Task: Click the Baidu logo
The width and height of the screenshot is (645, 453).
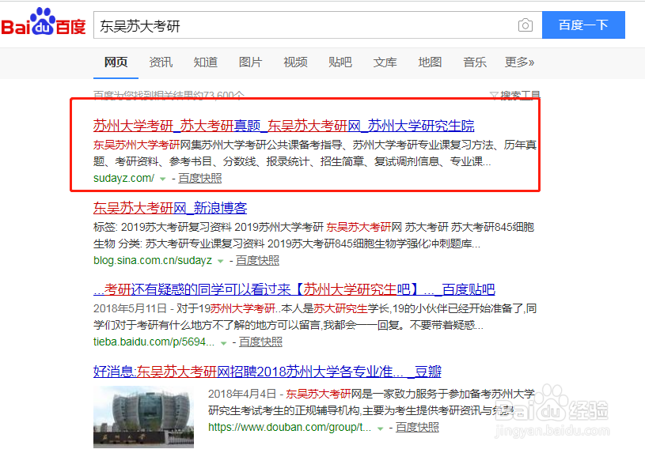Action: pos(44,22)
